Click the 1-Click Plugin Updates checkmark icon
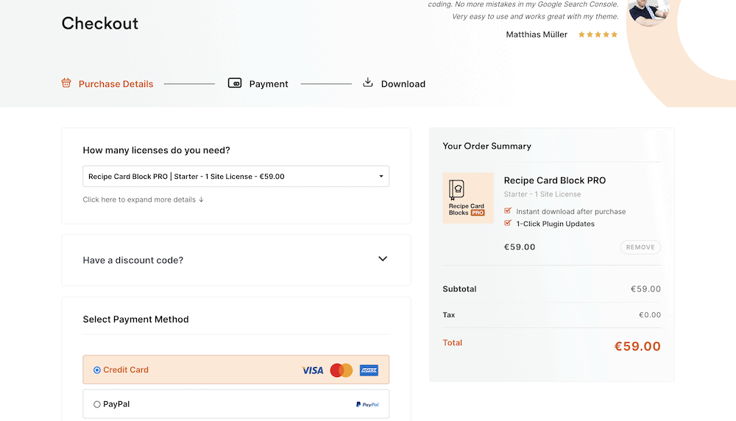736x421 pixels. click(x=507, y=223)
